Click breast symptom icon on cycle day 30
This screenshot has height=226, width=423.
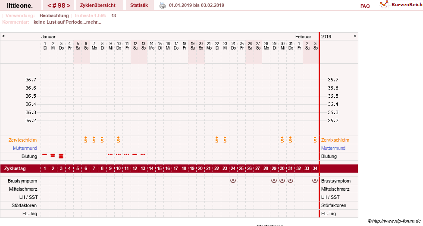[x=282, y=180]
